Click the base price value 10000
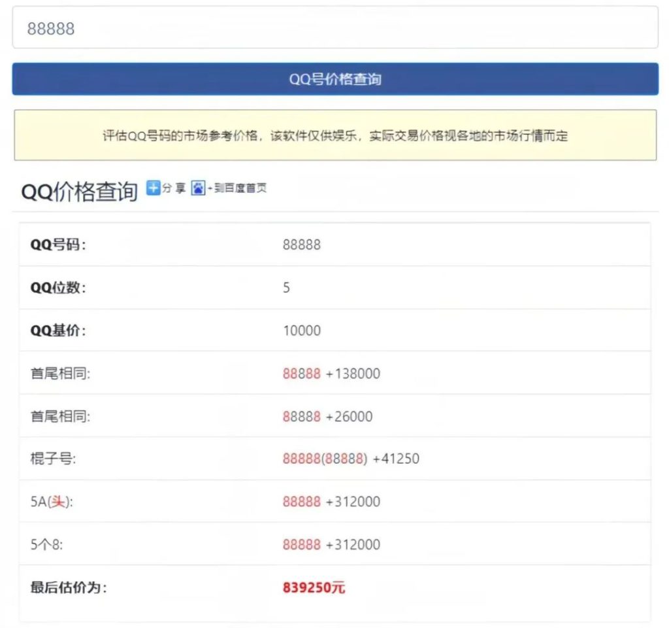 click(x=301, y=330)
